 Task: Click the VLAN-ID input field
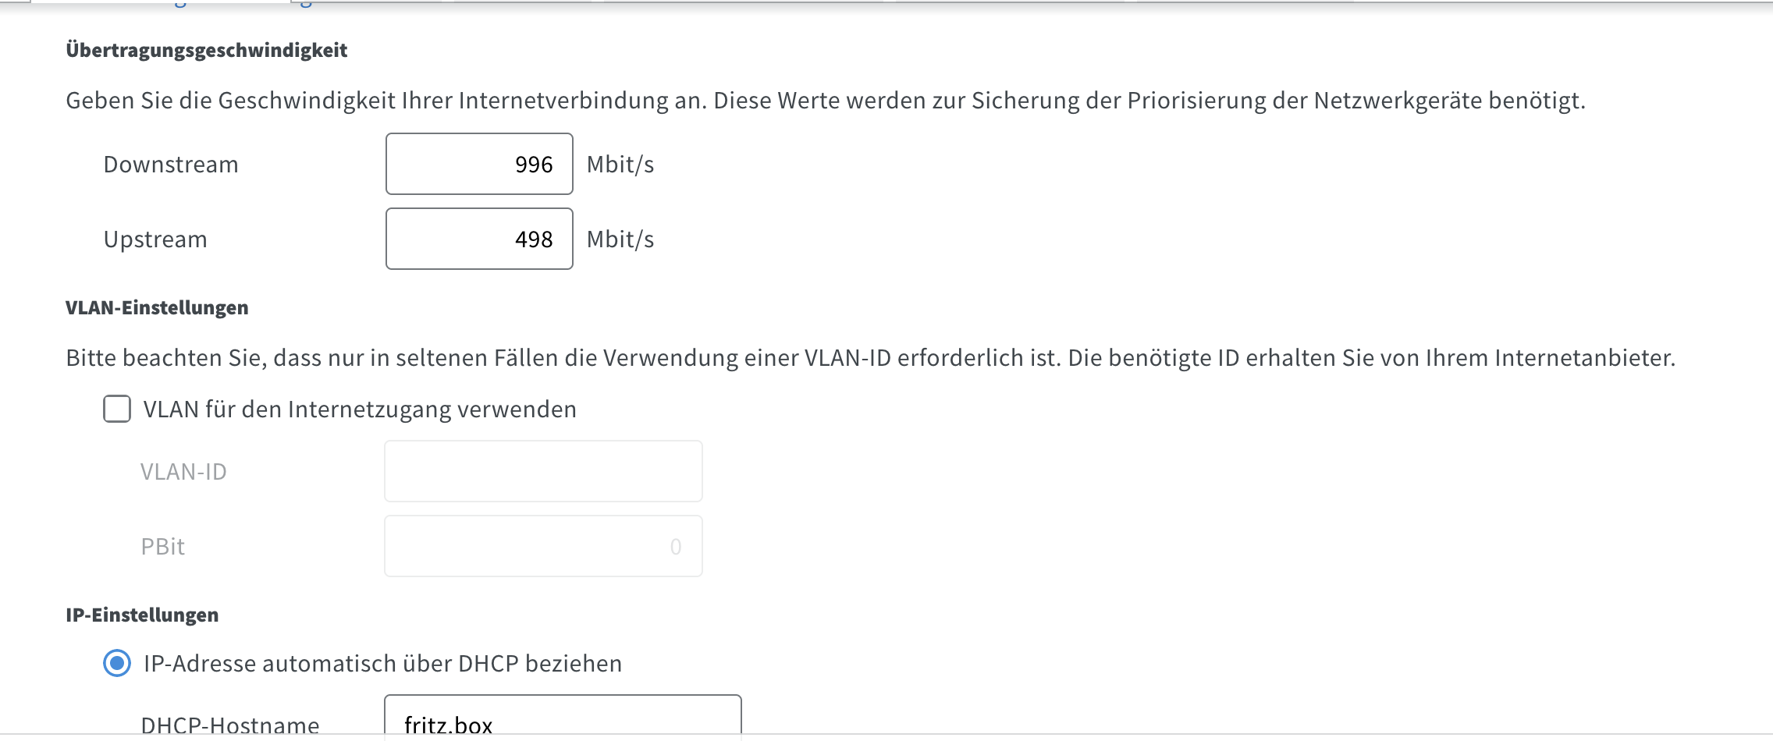[543, 471]
